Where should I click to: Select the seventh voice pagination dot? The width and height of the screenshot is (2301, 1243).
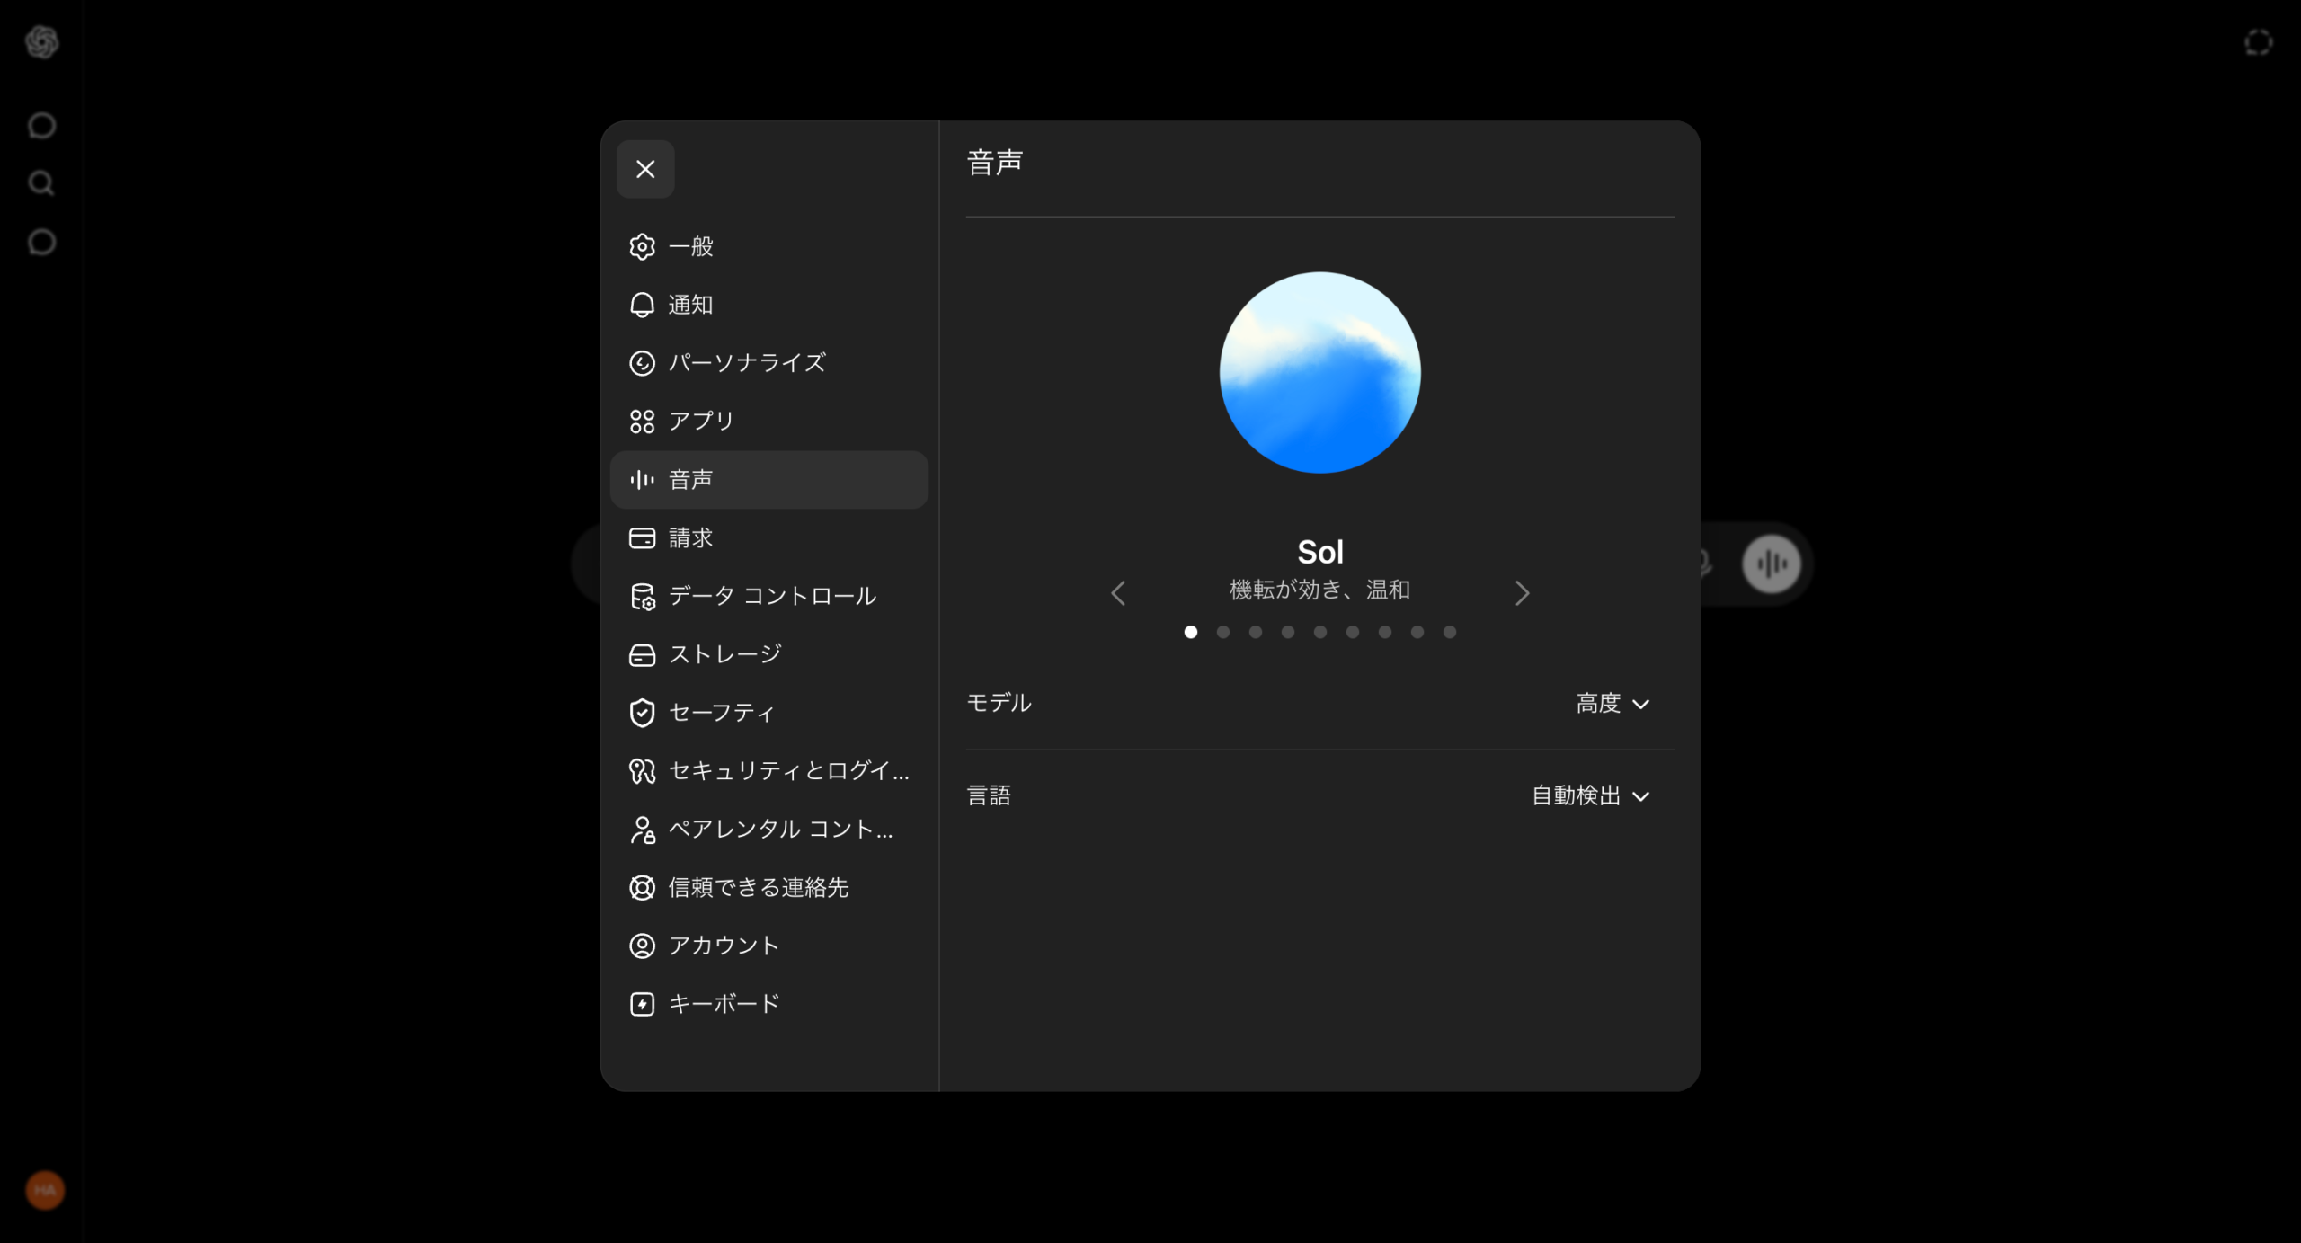(x=1385, y=632)
